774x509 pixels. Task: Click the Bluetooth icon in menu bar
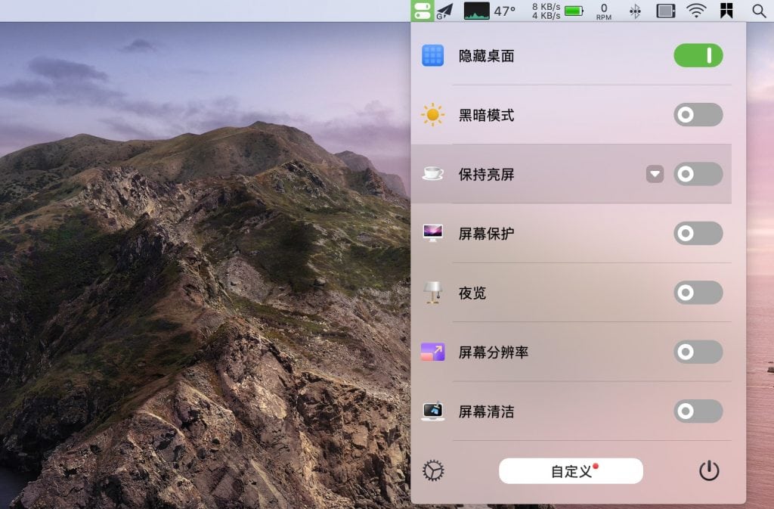coord(636,11)
